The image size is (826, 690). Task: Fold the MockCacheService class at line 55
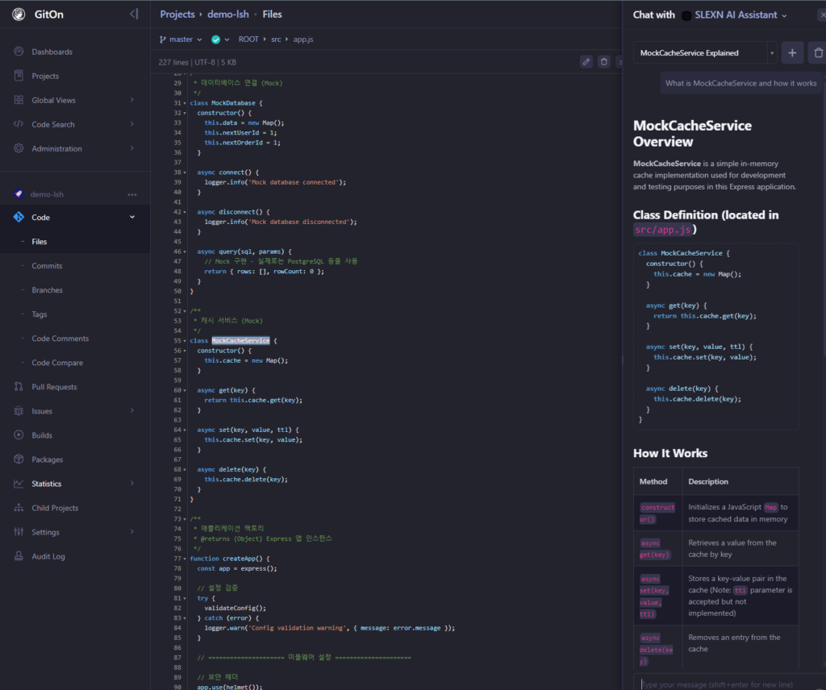pyautogui.click(x=186, y=341)
